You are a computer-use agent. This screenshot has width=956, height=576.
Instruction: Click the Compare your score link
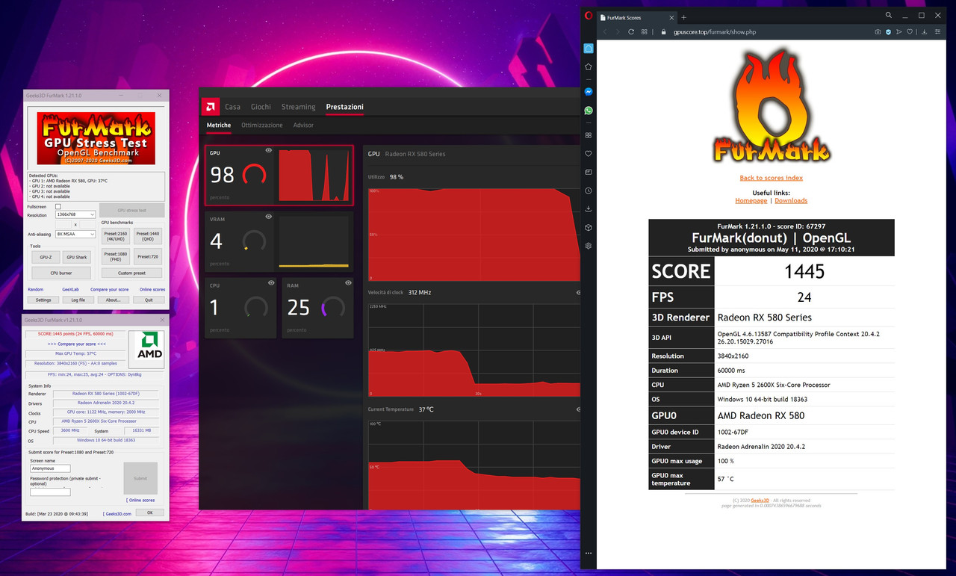pos(110,289)
